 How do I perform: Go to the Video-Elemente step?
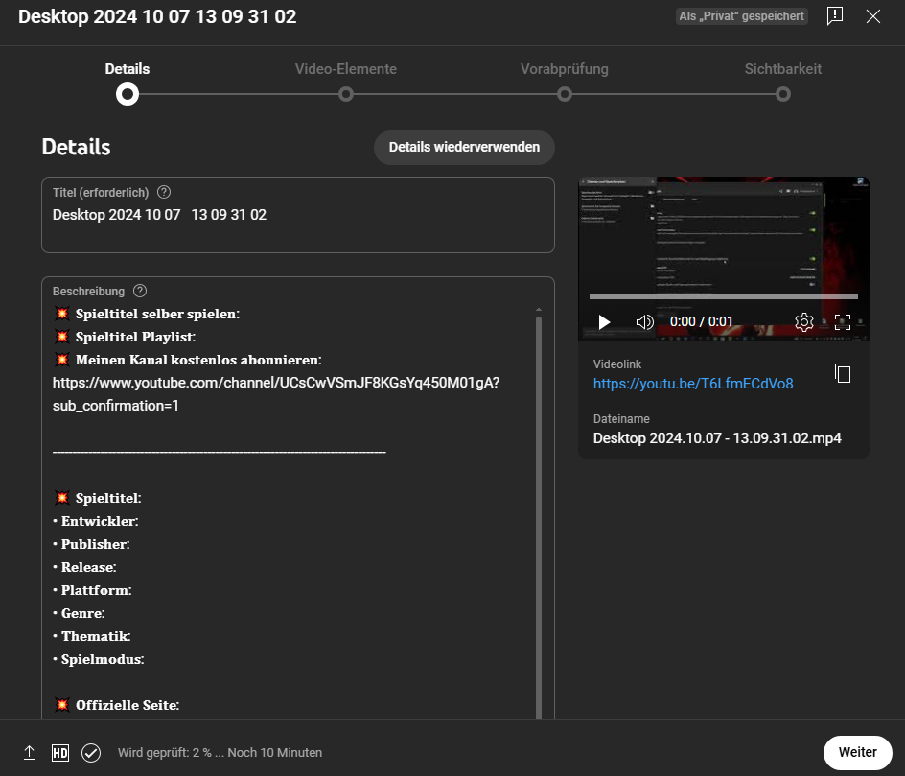click(x=346, y=94)
